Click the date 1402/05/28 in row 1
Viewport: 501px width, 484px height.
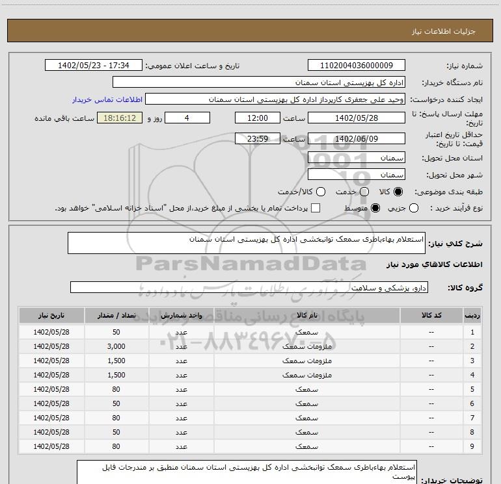[x=51, y=332]
